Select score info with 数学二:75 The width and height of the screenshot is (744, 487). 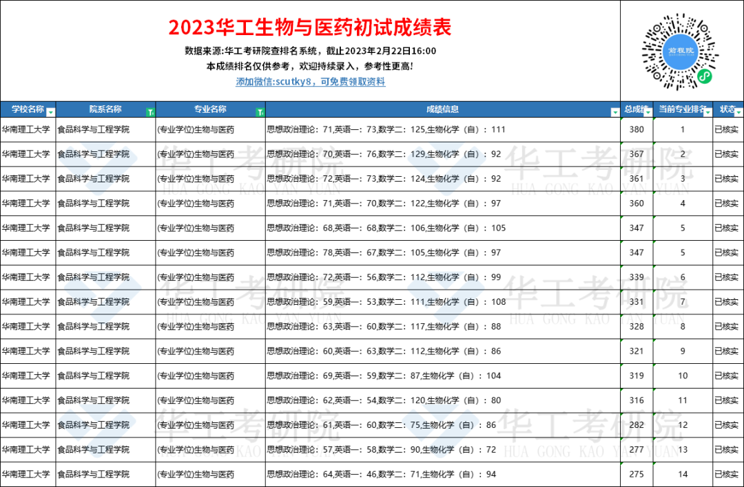tap(443, 425)
